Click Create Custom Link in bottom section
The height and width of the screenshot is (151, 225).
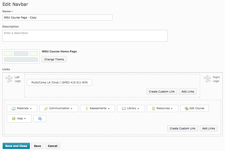183,128
